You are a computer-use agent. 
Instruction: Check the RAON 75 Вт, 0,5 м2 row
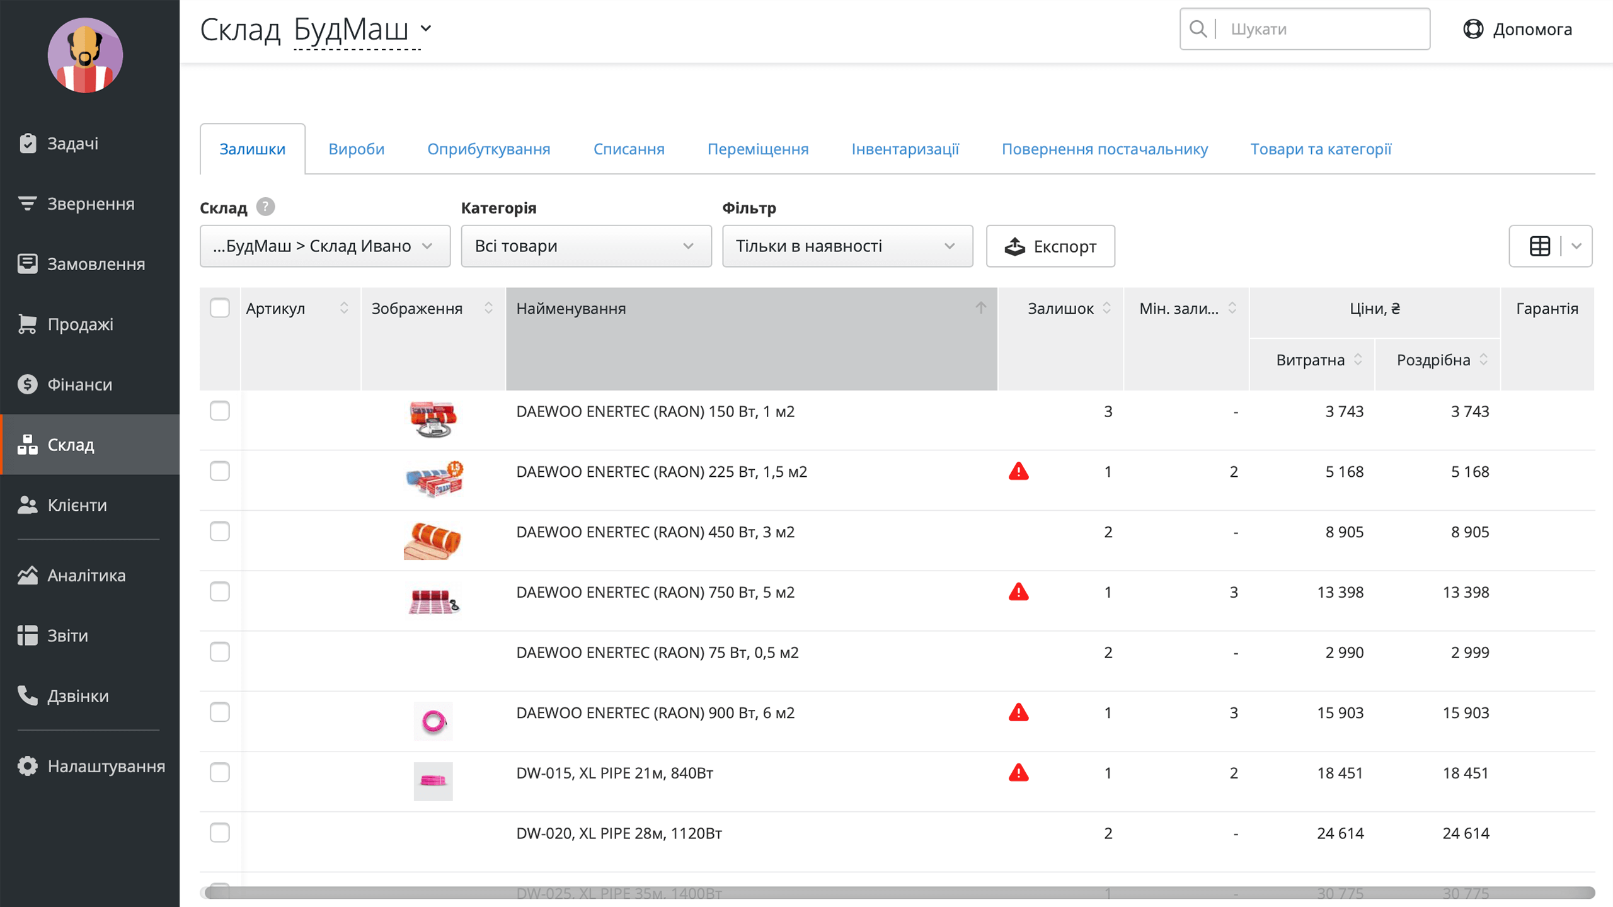(219, 652)
